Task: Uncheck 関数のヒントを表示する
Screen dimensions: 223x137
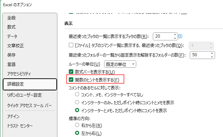Action: pos(71,80)
